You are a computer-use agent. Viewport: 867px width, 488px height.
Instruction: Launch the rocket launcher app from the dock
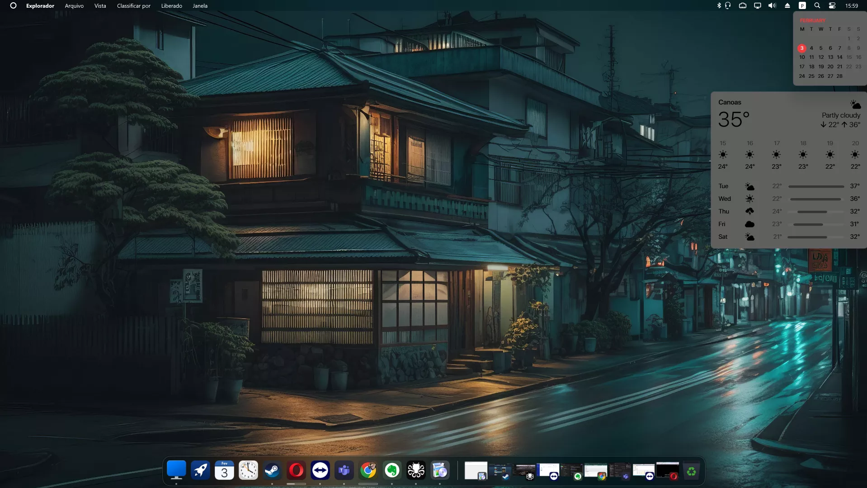point(200,470)
